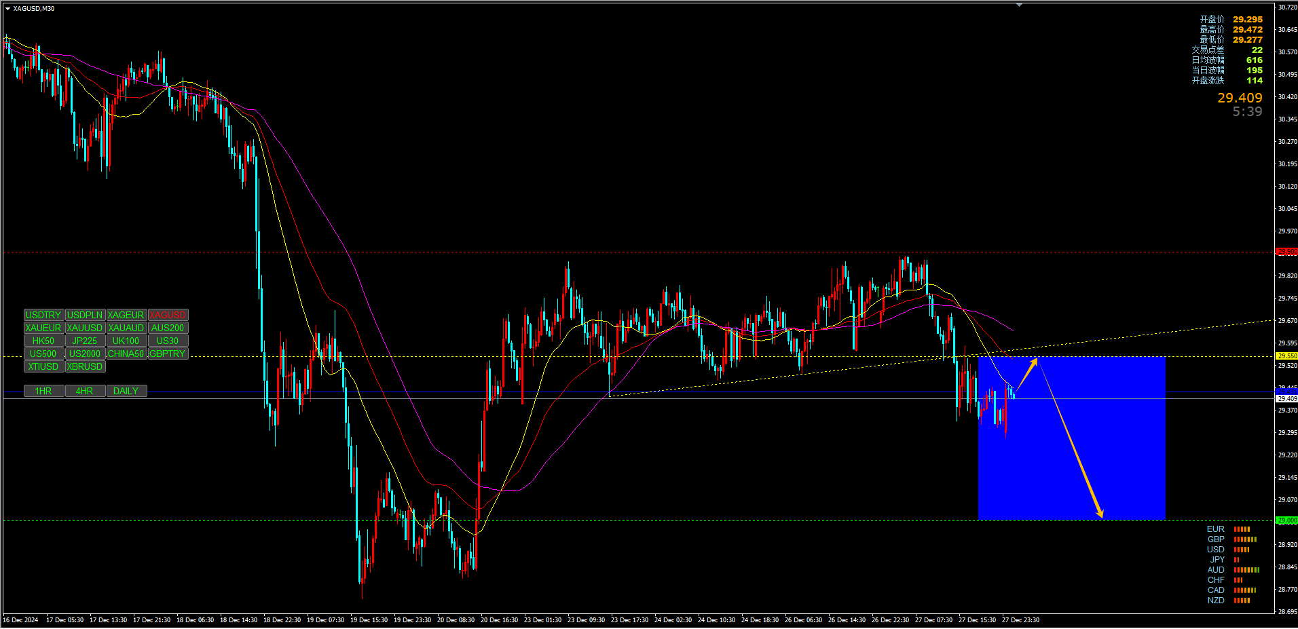Click the CAD strength meter label
This screenshot has height=629, width=1298.
click(1216, 590)
